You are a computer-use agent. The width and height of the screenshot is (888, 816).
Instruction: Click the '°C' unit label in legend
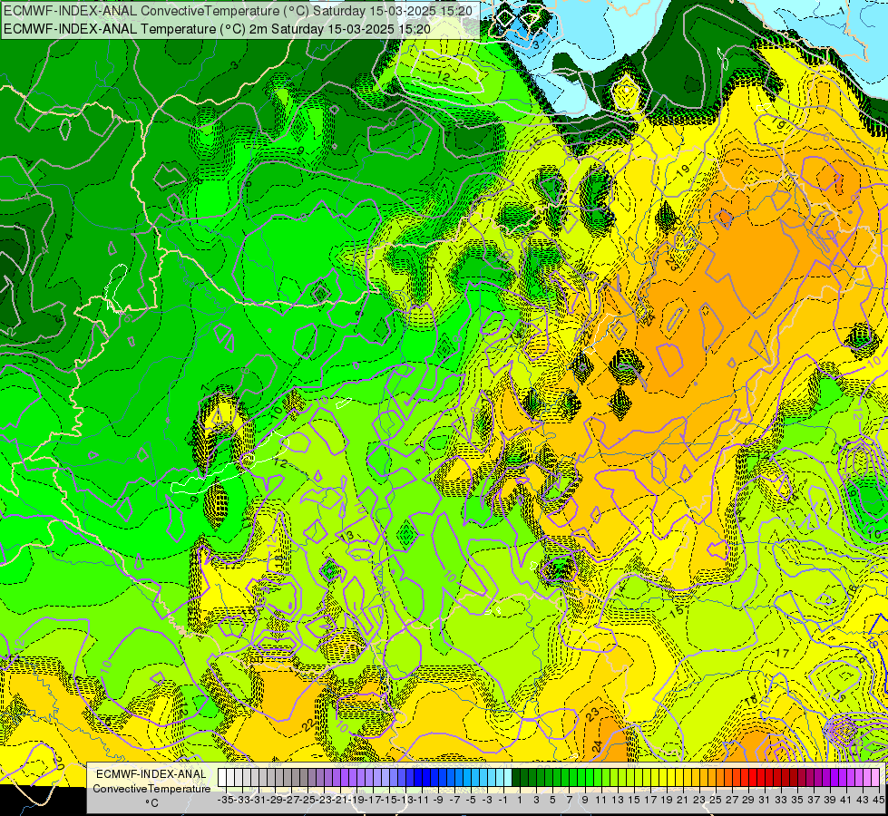coord(151,803)
